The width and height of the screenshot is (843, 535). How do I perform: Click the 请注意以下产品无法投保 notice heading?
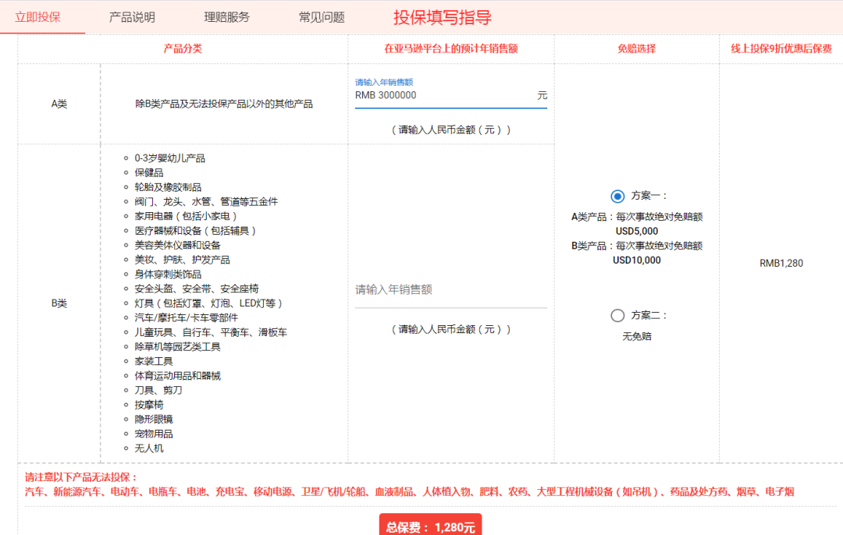tap(80, 477)
